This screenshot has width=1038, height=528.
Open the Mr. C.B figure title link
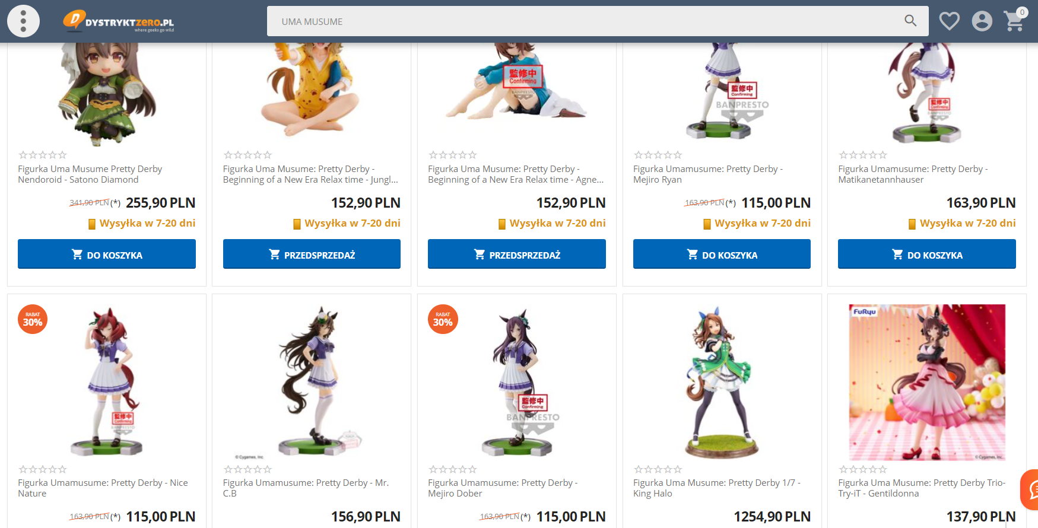pyautogui.click(x=306, y=488)
